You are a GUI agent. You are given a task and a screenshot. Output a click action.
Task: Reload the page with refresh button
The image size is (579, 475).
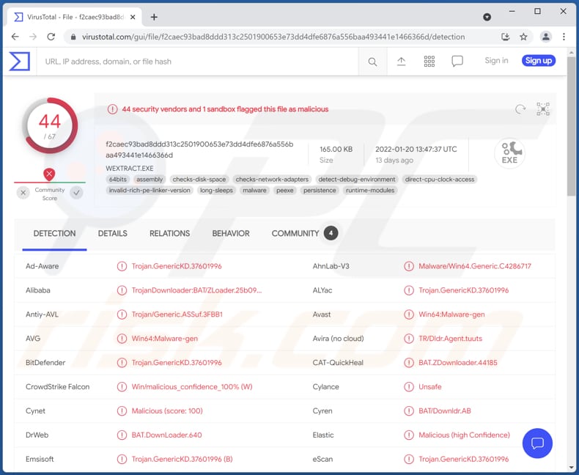click(x=51, y=37)
